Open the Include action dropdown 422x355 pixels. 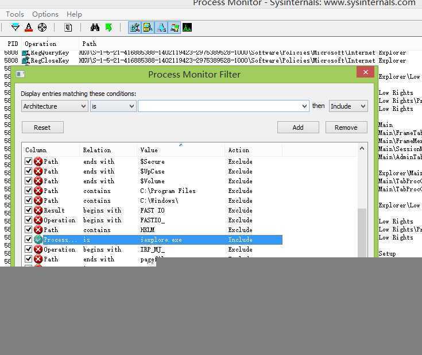coord(348,106)
